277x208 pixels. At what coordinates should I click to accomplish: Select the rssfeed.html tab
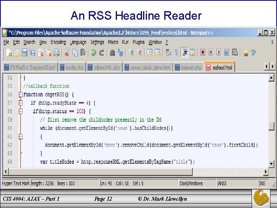click(219, 67)
